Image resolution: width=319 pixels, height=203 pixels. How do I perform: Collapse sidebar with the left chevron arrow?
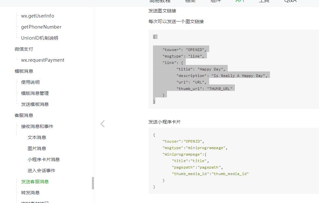[x=103, y=124]
